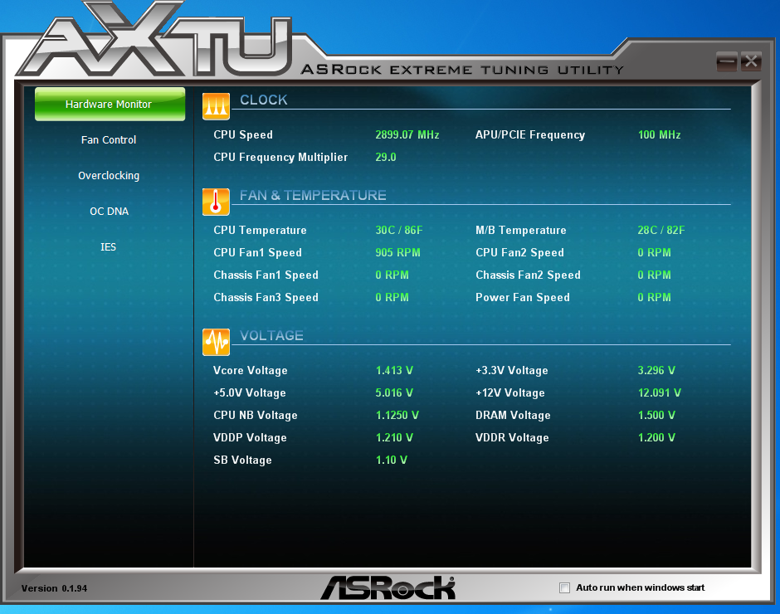The height and width of the screenshot is (614, 780).
Task: Click the ASRock logo at the bottom
Action: pyautogui.click(x=390, y=587)
